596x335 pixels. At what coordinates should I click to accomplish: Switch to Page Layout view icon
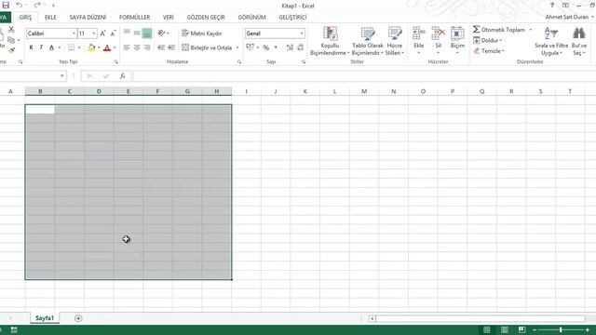505,329
